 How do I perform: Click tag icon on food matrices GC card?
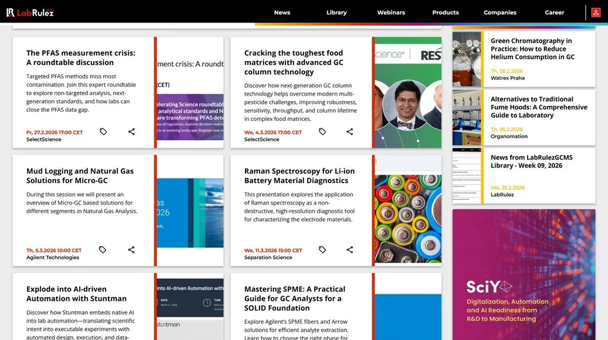point(322,132)
